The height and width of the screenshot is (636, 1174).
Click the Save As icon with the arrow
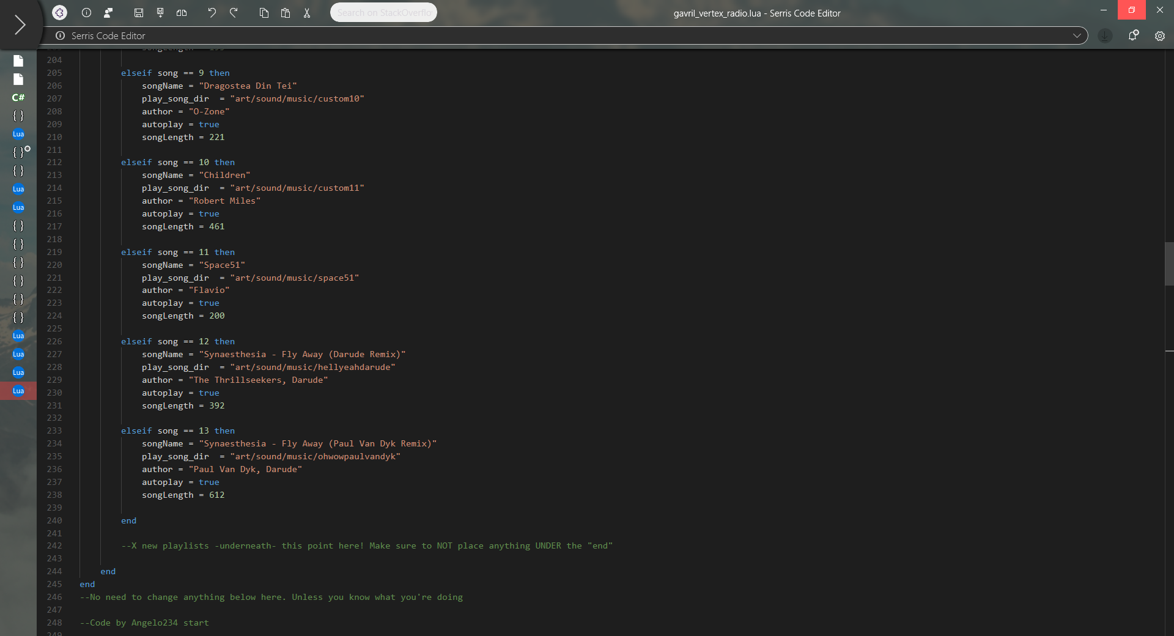click(160, 12)
